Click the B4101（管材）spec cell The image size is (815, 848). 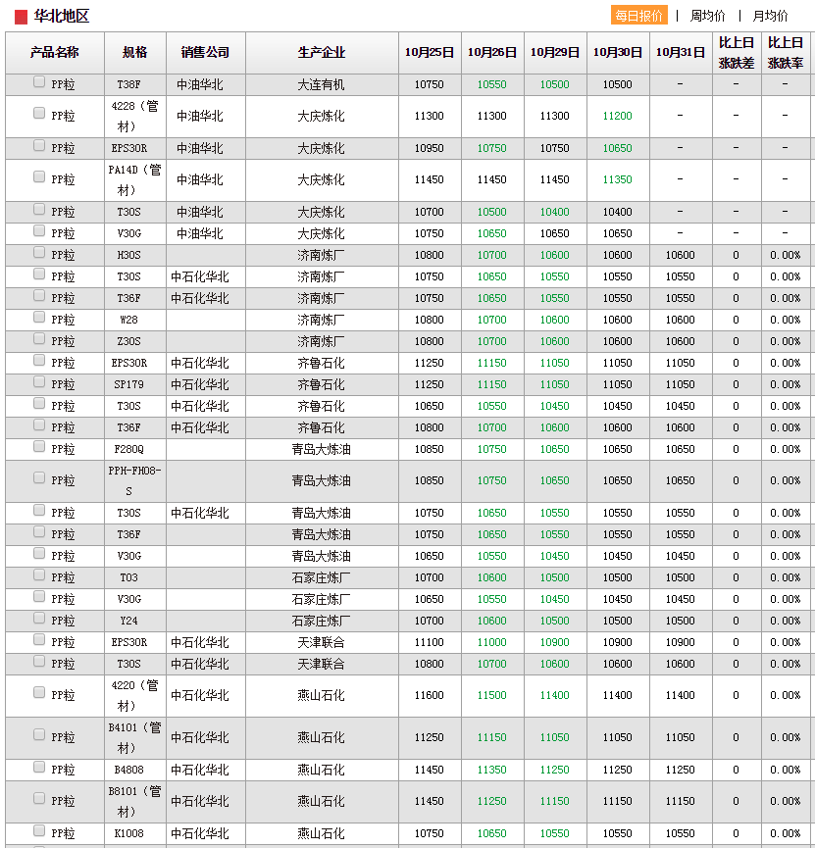pyautogui.click(x=134, y=737)
